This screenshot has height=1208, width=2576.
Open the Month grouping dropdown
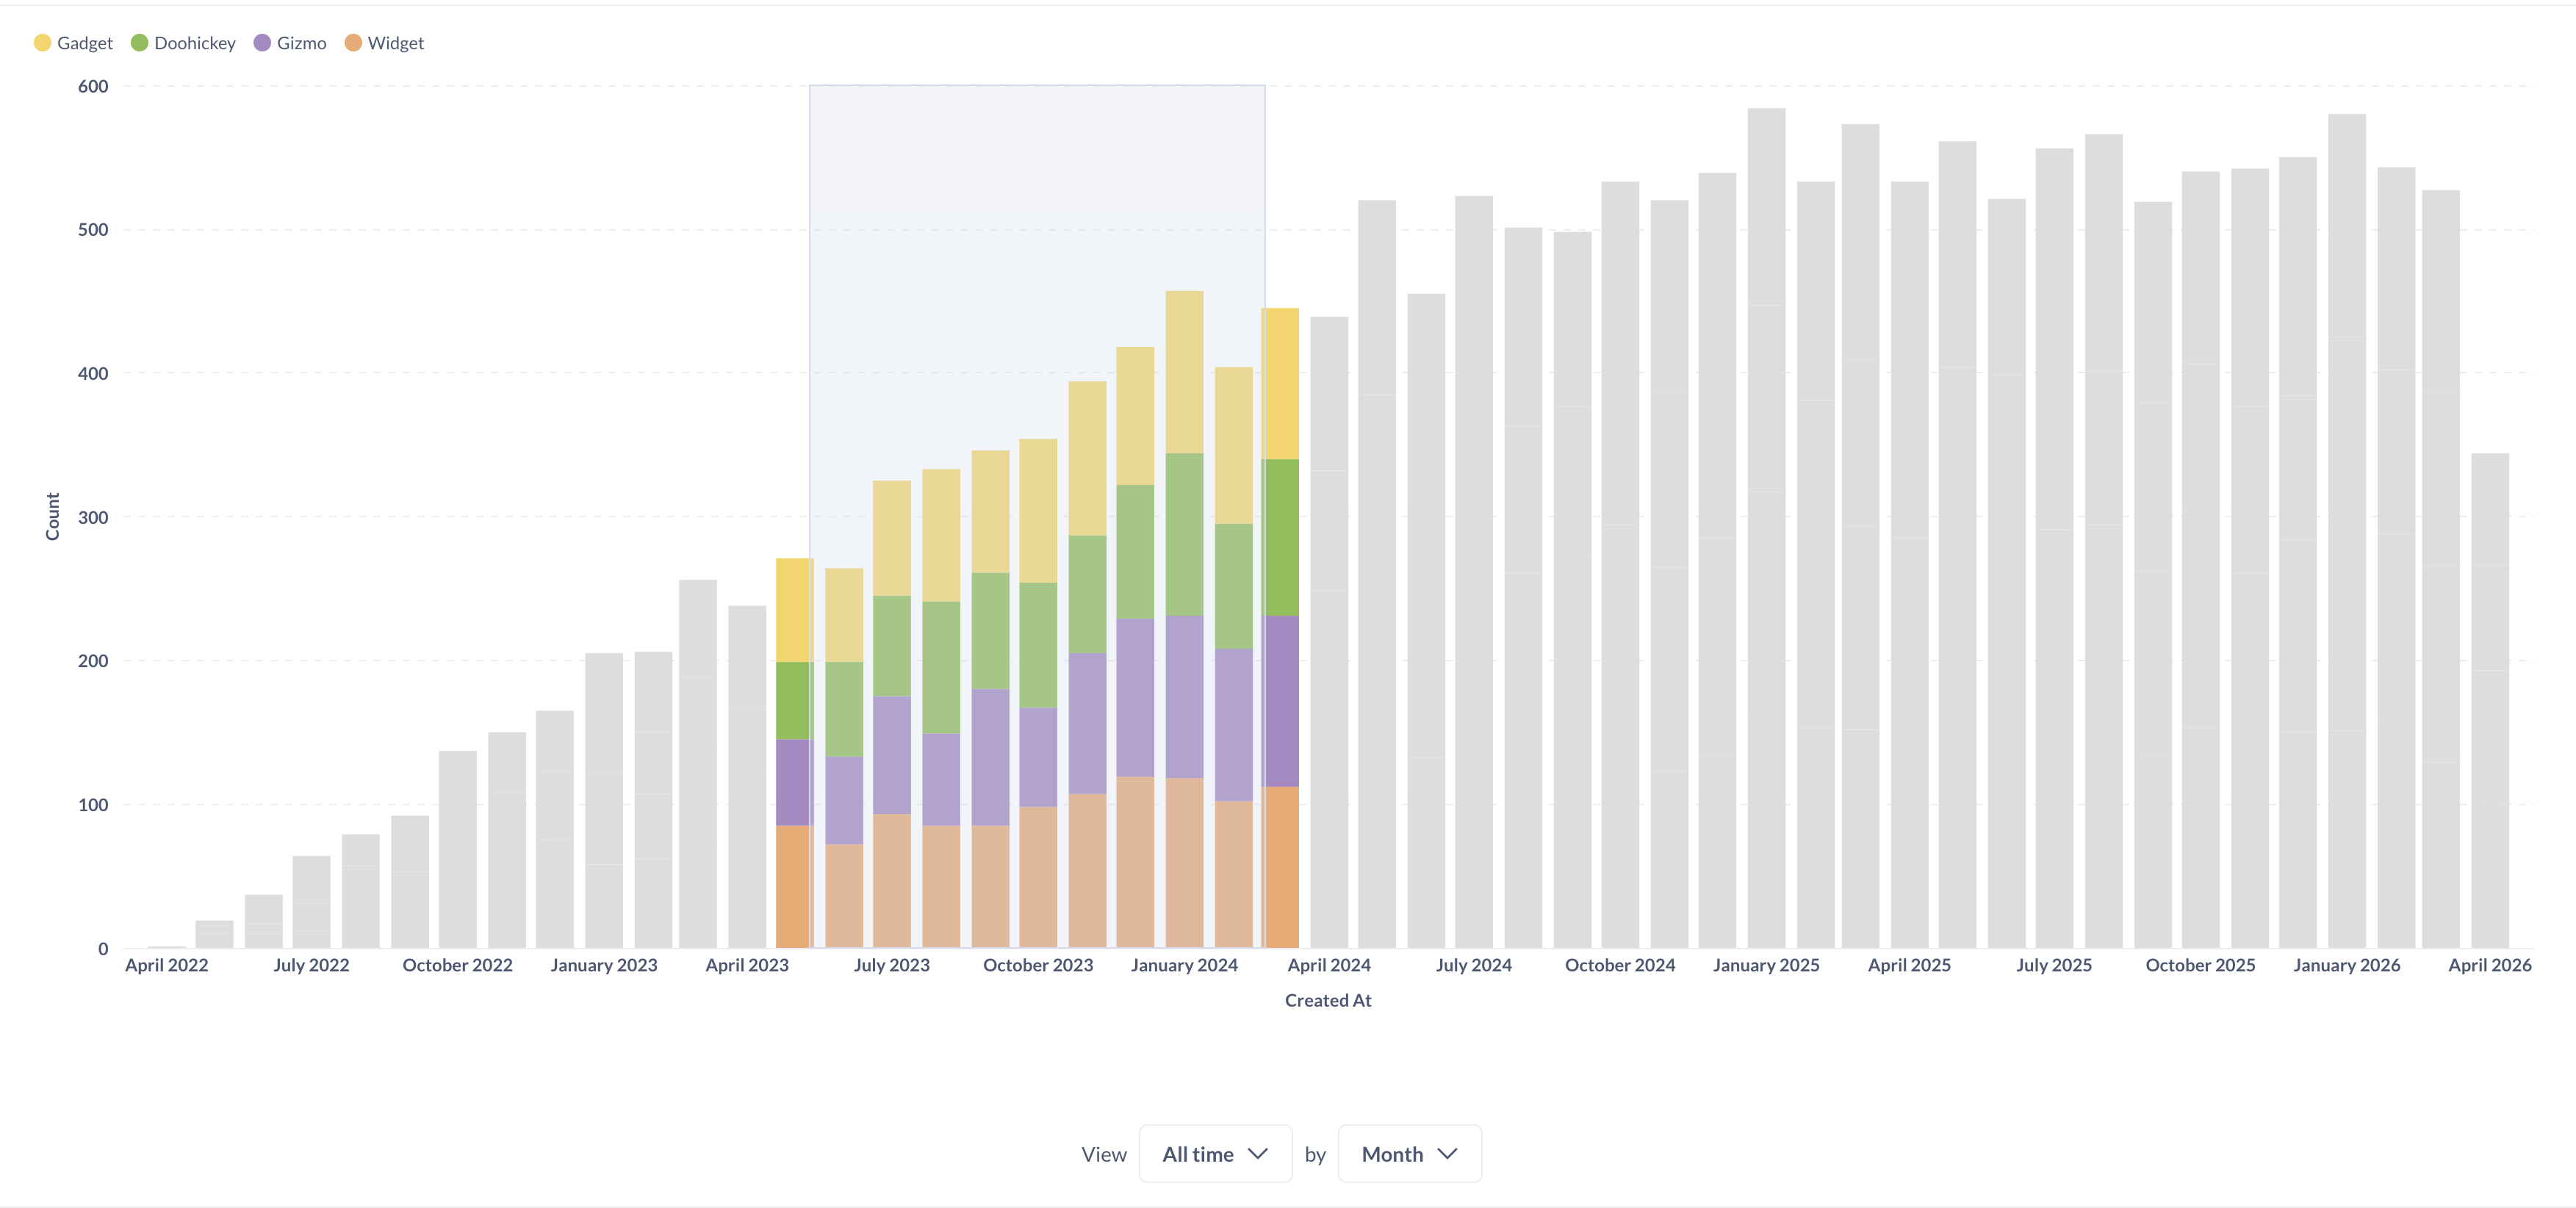click(x=1409, y=1153)
